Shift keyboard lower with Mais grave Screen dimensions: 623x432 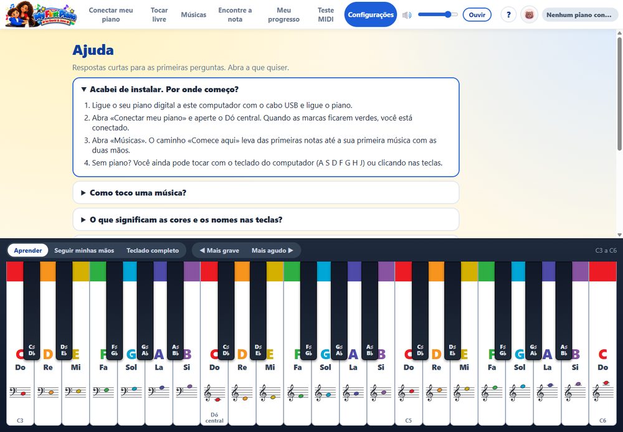[219, 250]
